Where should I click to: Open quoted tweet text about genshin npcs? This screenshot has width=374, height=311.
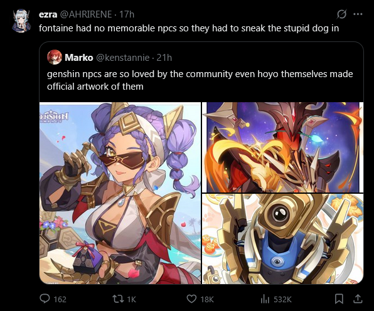[200, 80]
